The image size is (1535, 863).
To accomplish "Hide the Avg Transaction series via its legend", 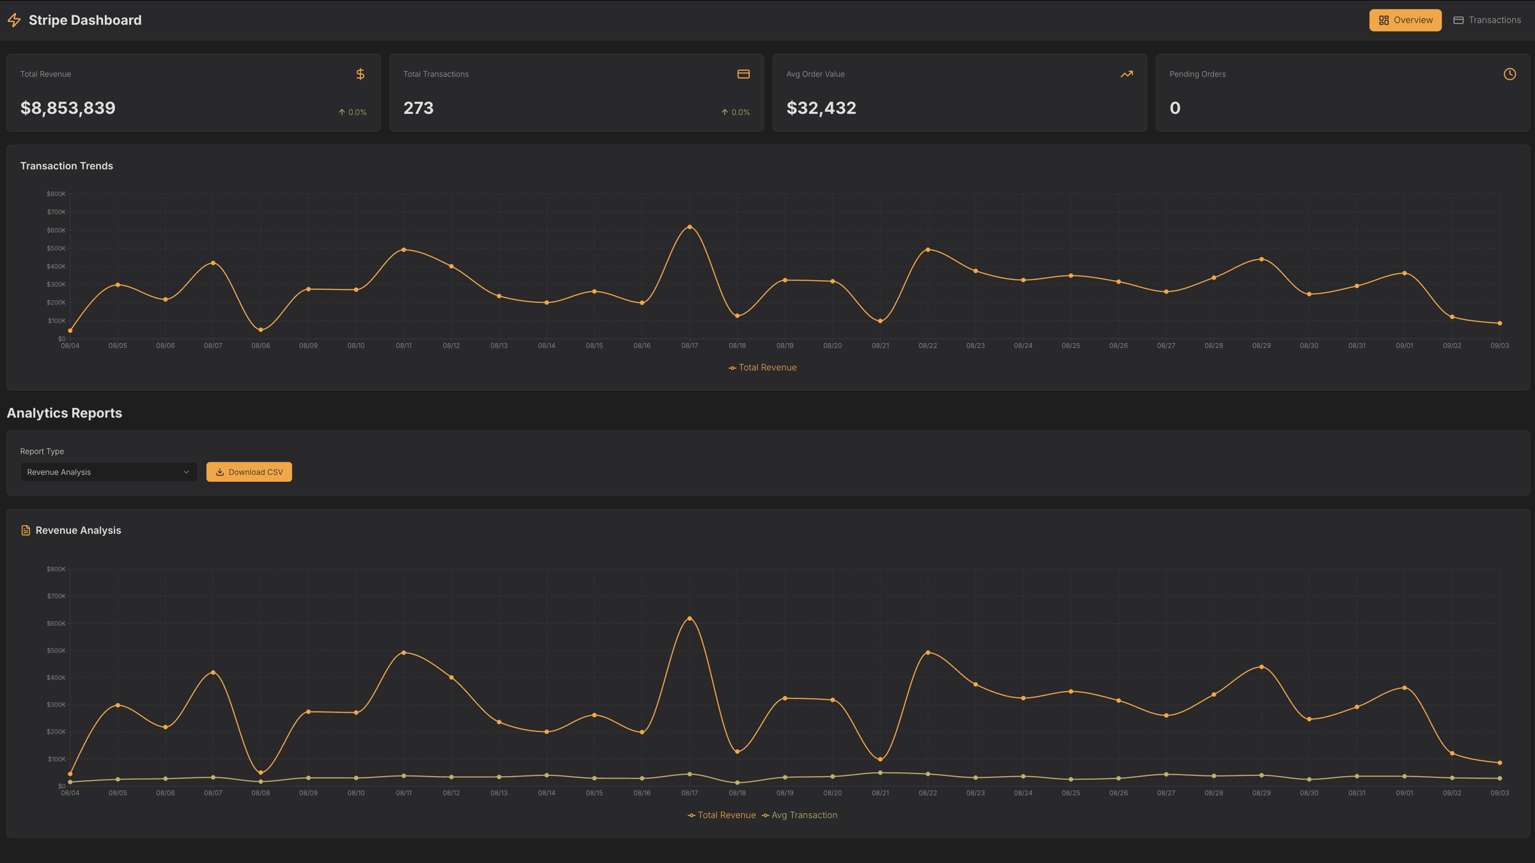I will point(800,815).
